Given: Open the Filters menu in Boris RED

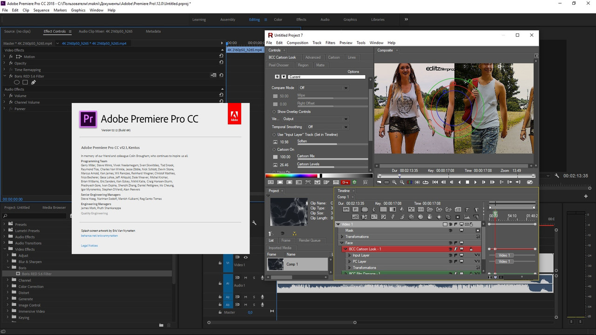Looking at the screenshot, I should [330, 43].
